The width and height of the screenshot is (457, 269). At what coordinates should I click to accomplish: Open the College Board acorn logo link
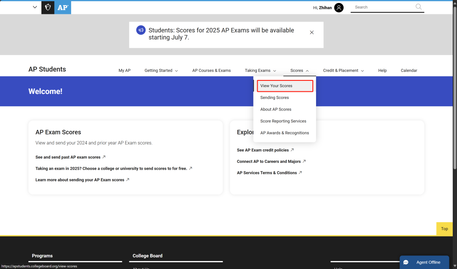[48, 8]
